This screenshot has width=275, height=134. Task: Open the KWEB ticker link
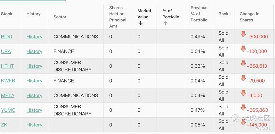8,81
